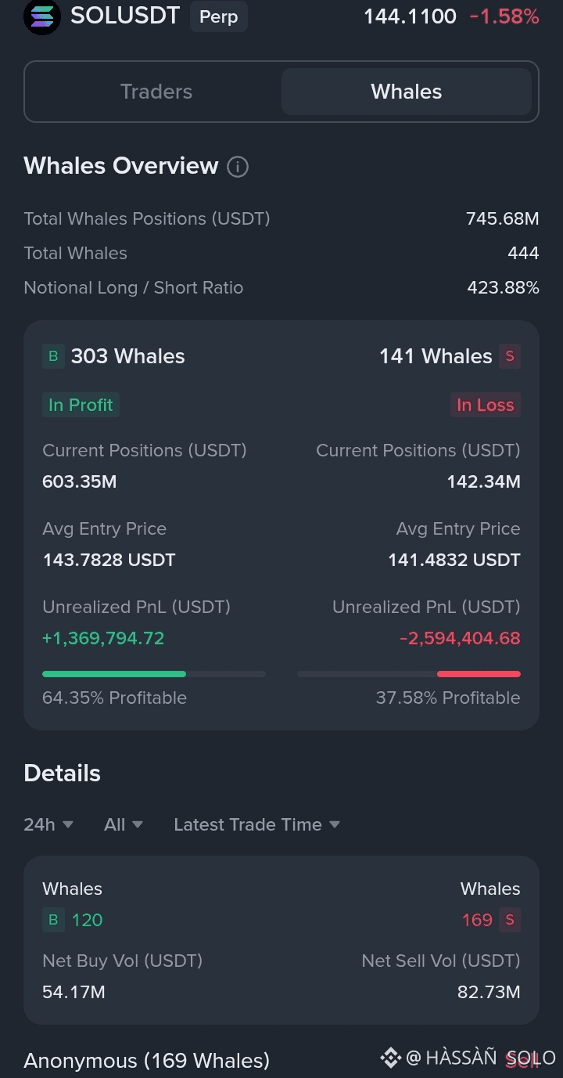Image resolution: width=563 pixels, height=1078 pixels.
Task: Click the Solana coin logo icon
Action: (42, 16)
